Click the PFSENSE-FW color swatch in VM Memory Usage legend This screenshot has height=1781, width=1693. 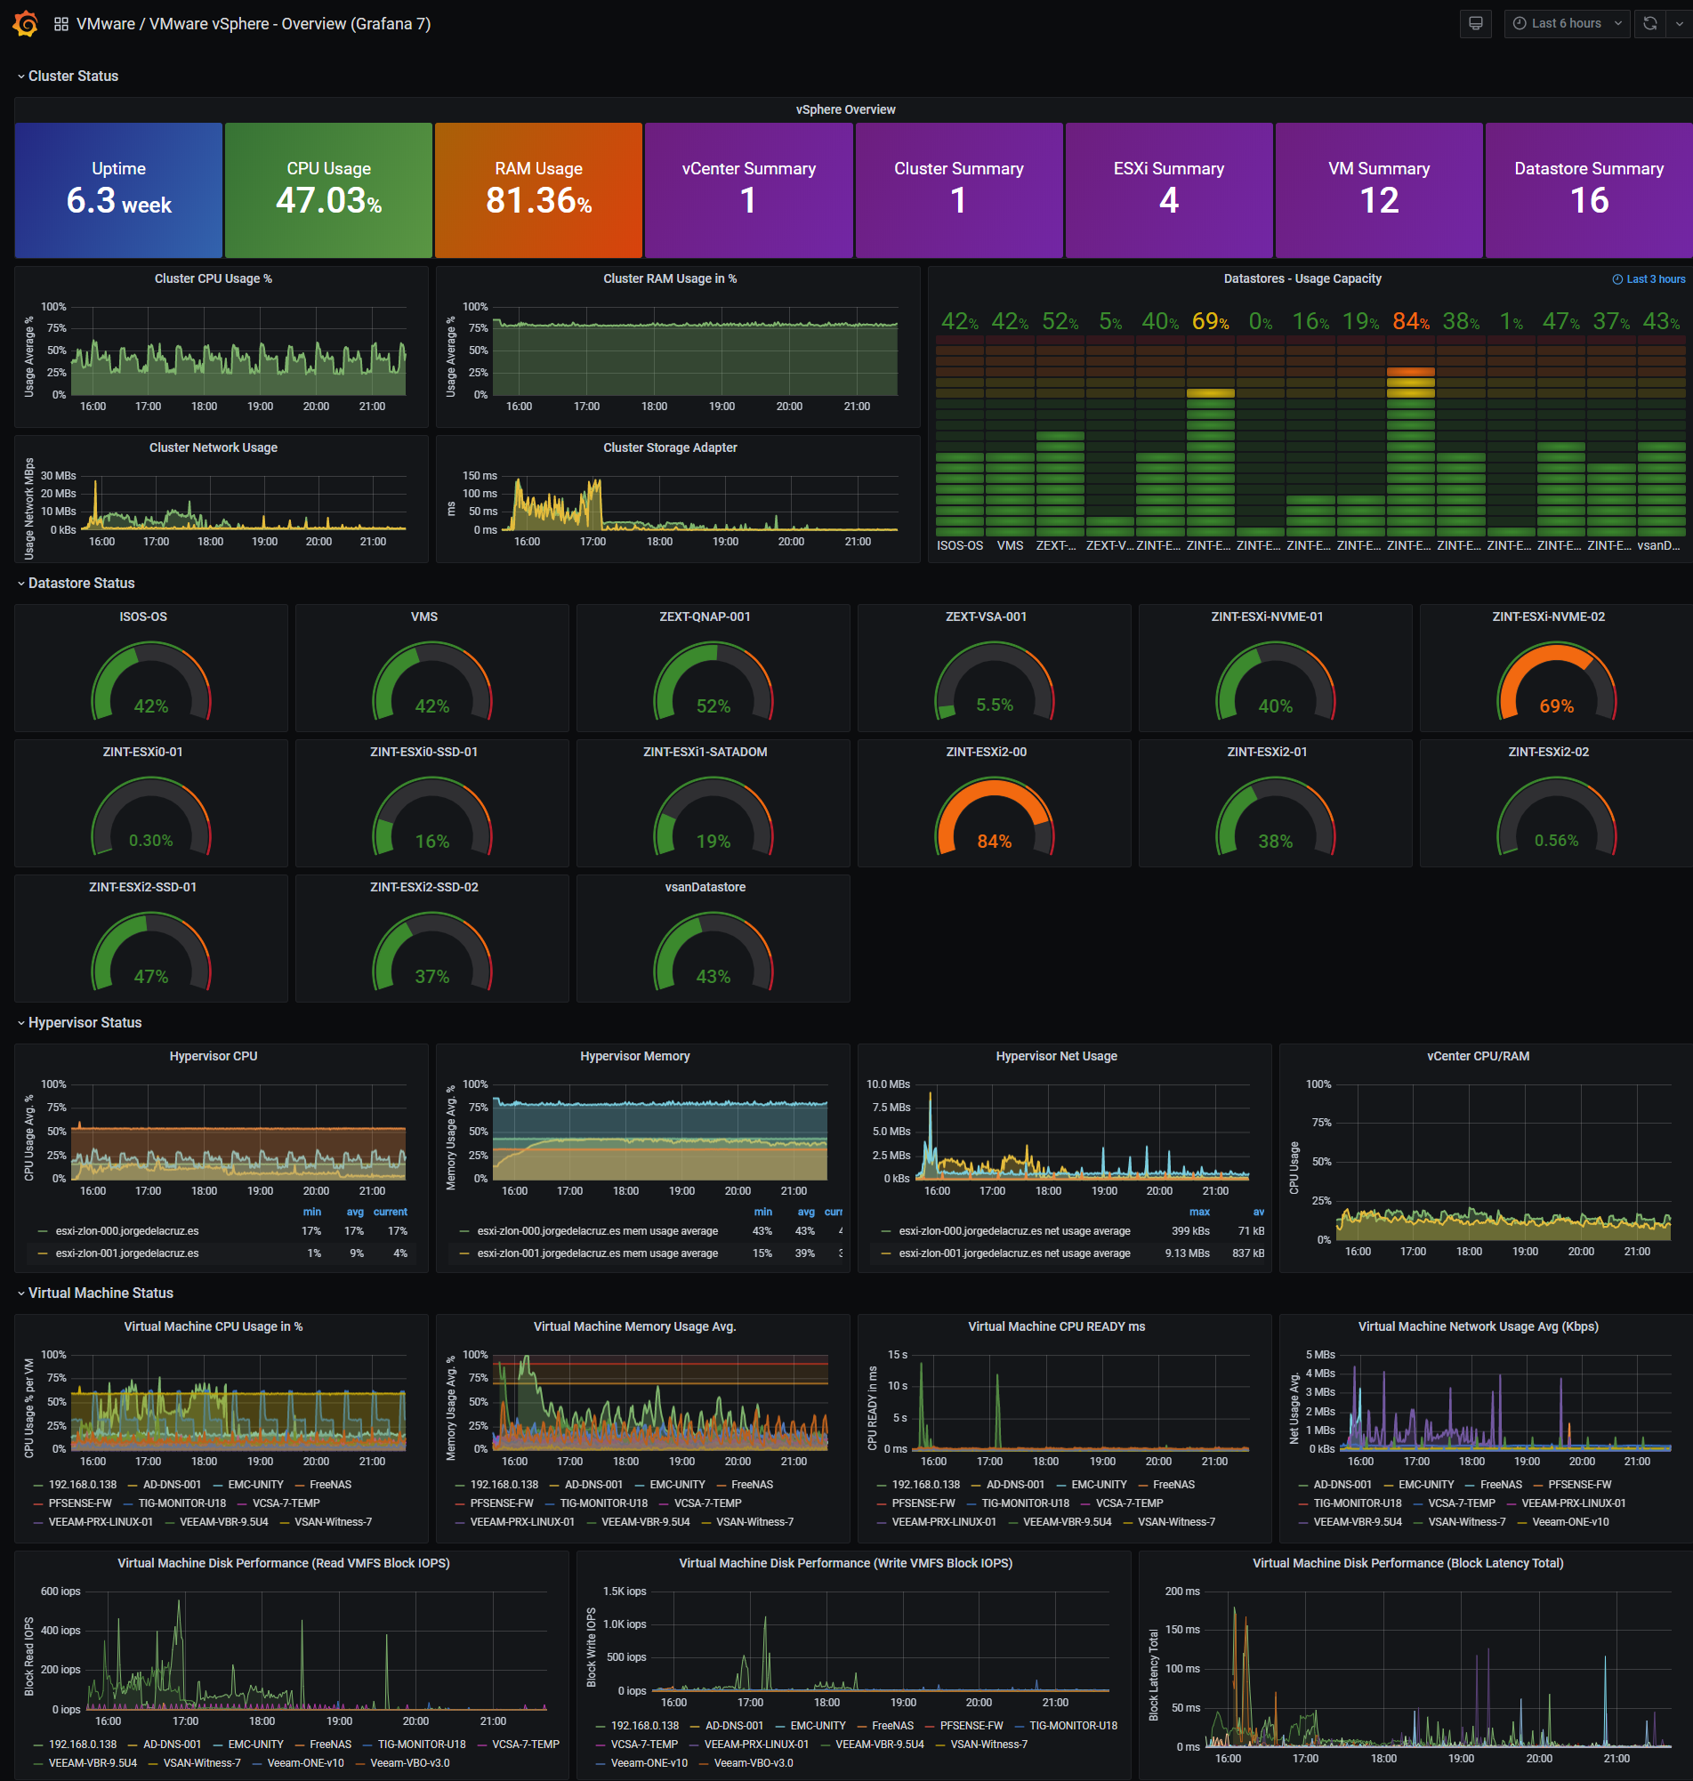[x=460, y=1504]
